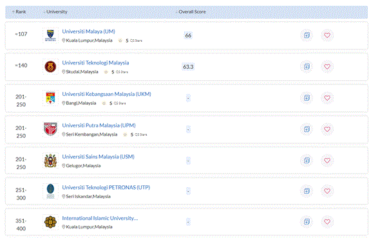Image resolution: width=371 pixels, height=238 pixels.
Task: Click QS Stars rating for Universiti Teknologi Malaysia
Action: (x=116, y=72)
